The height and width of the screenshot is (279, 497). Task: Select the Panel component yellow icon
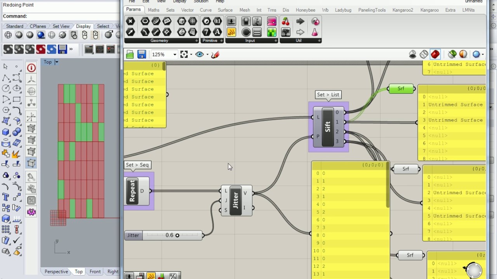point(231,32)
